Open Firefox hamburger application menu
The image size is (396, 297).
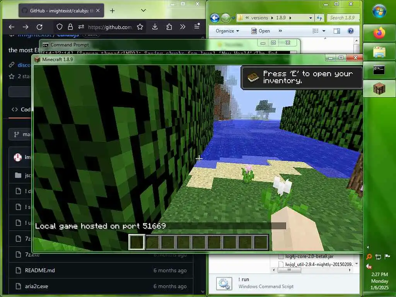click(197, 26)
